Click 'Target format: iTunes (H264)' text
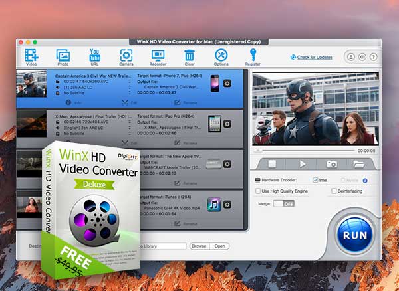This screenshot has width=399, height=291. pyautogui.click(x=166, y=197)
